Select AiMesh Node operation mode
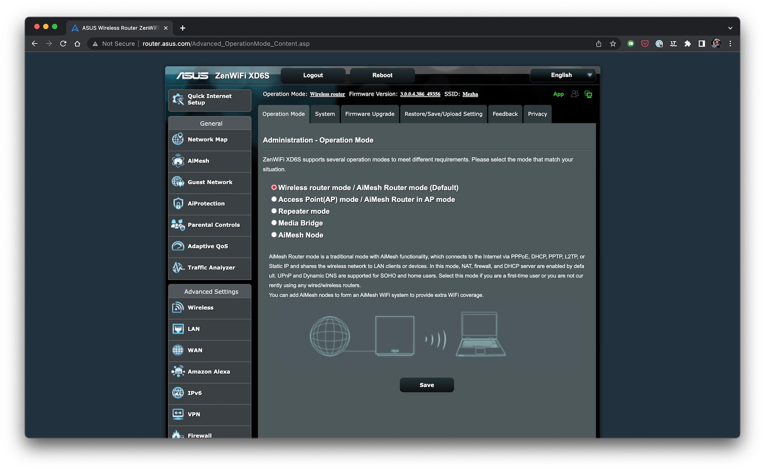 274,234
